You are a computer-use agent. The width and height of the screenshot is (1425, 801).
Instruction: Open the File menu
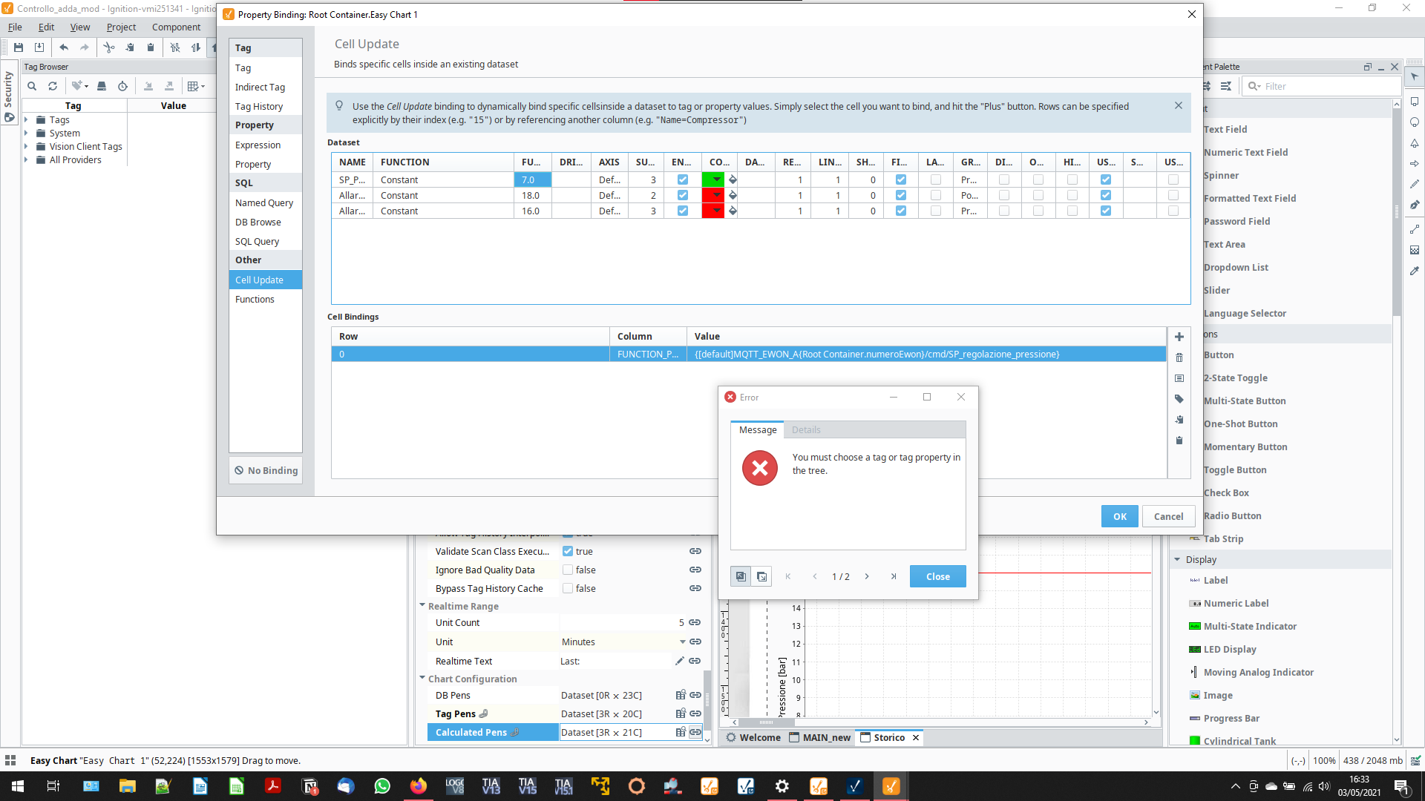pos(15,27)
